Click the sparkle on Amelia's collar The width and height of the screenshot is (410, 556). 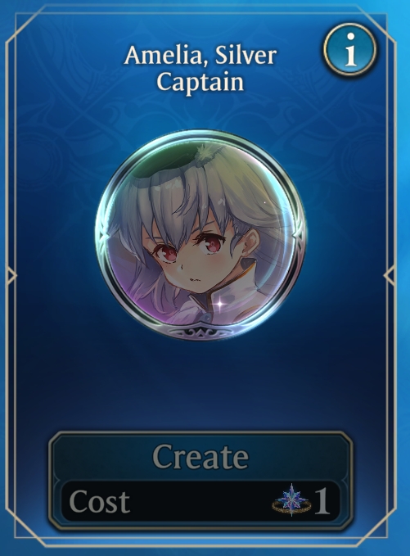[219, 304]
